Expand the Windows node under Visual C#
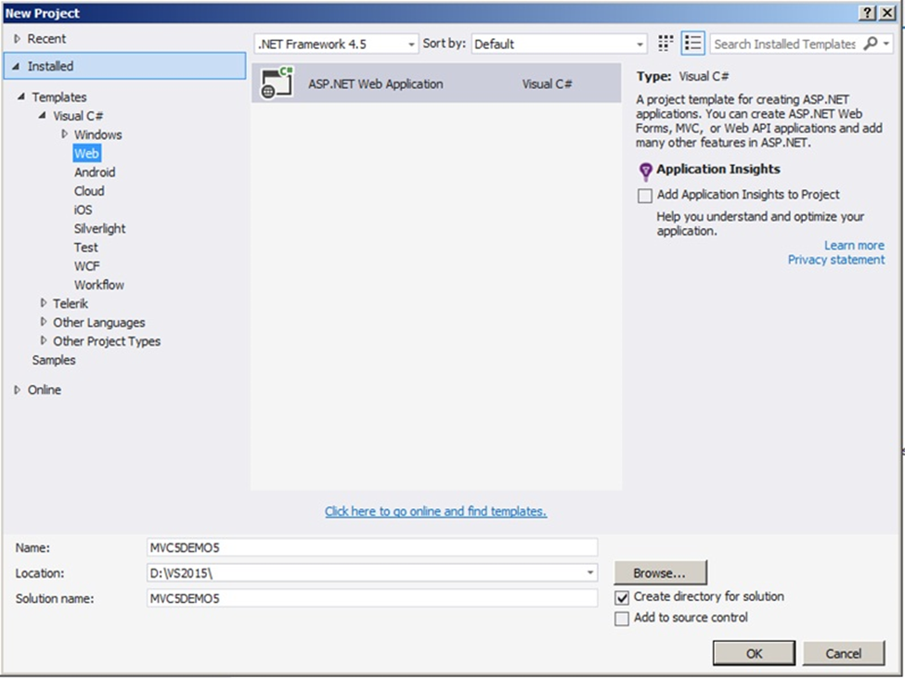Viewport: 905px width, 678px height. tap(65, 134)
